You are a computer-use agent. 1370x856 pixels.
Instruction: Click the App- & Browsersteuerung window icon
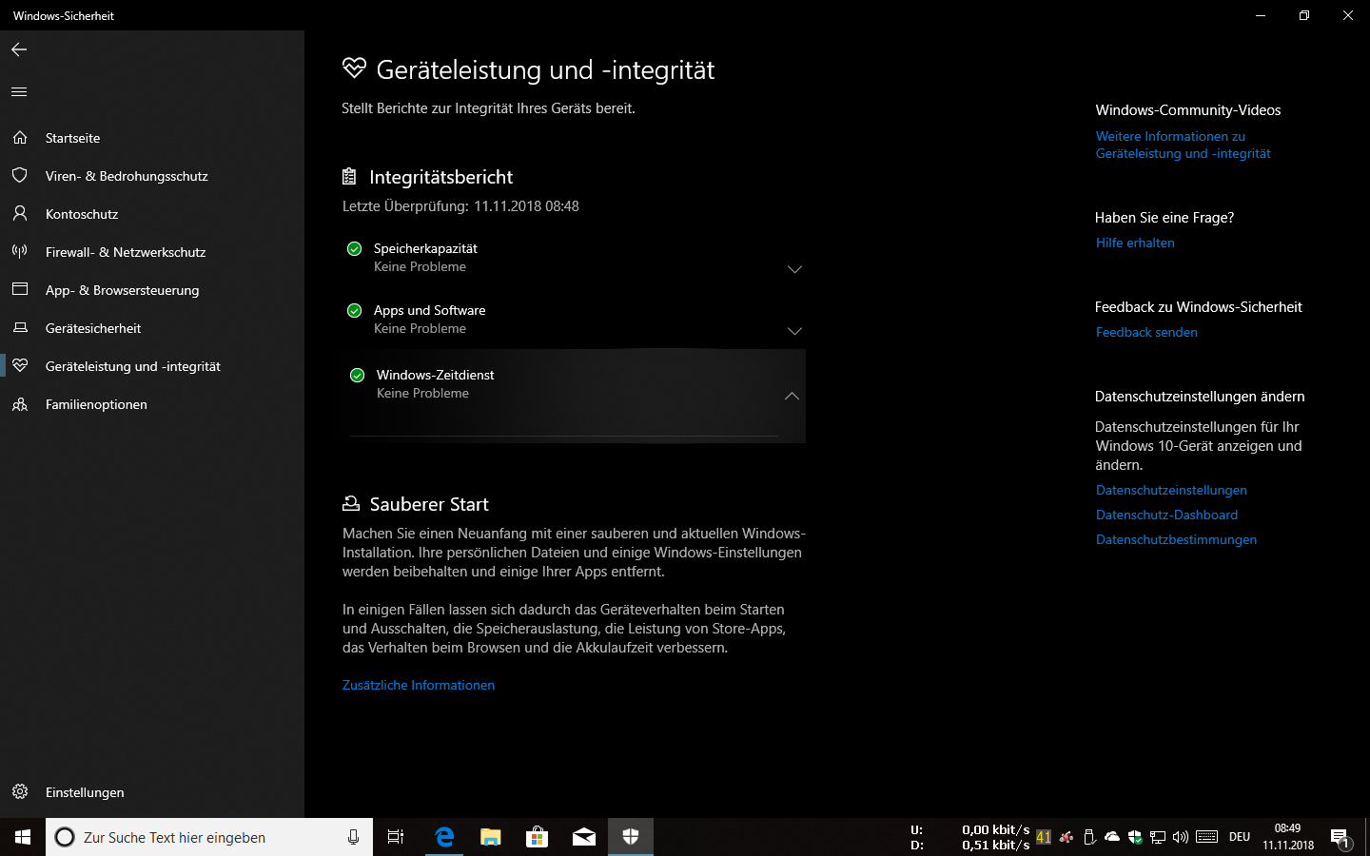20,289
